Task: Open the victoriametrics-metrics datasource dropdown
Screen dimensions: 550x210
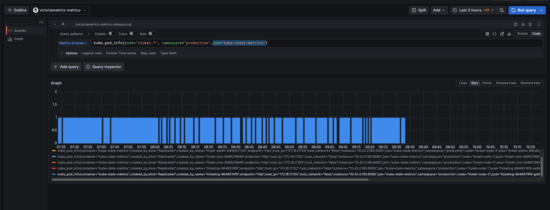Action: [x=60, y=10]
